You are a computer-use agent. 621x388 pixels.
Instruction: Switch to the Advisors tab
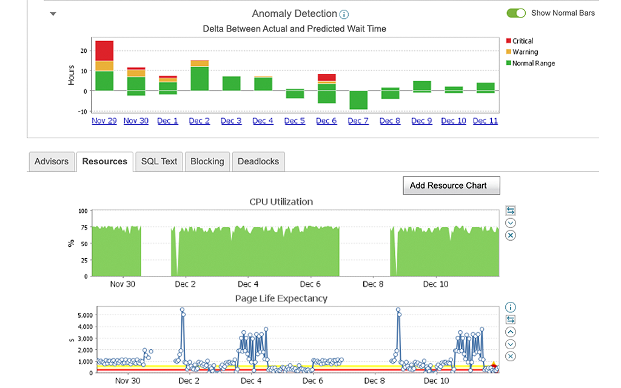point(52,161)
